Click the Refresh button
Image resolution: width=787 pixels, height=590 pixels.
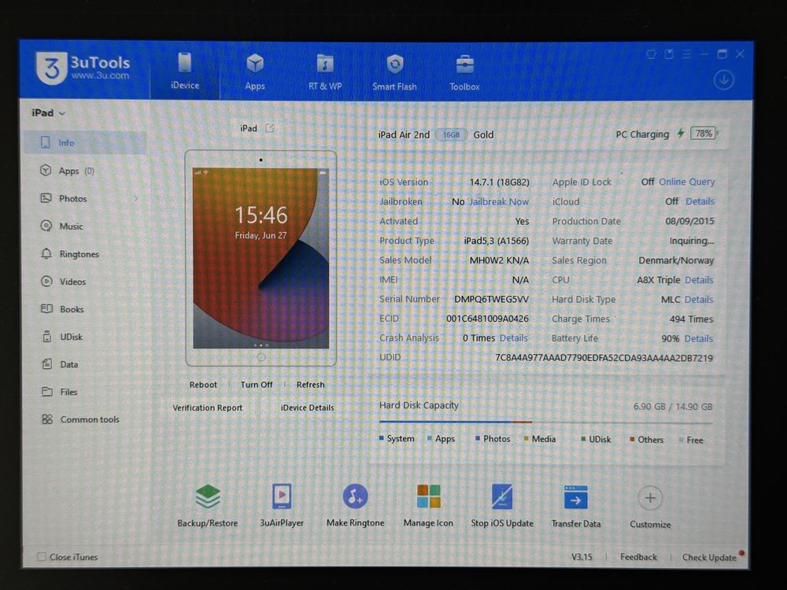(x=311, y=385)
